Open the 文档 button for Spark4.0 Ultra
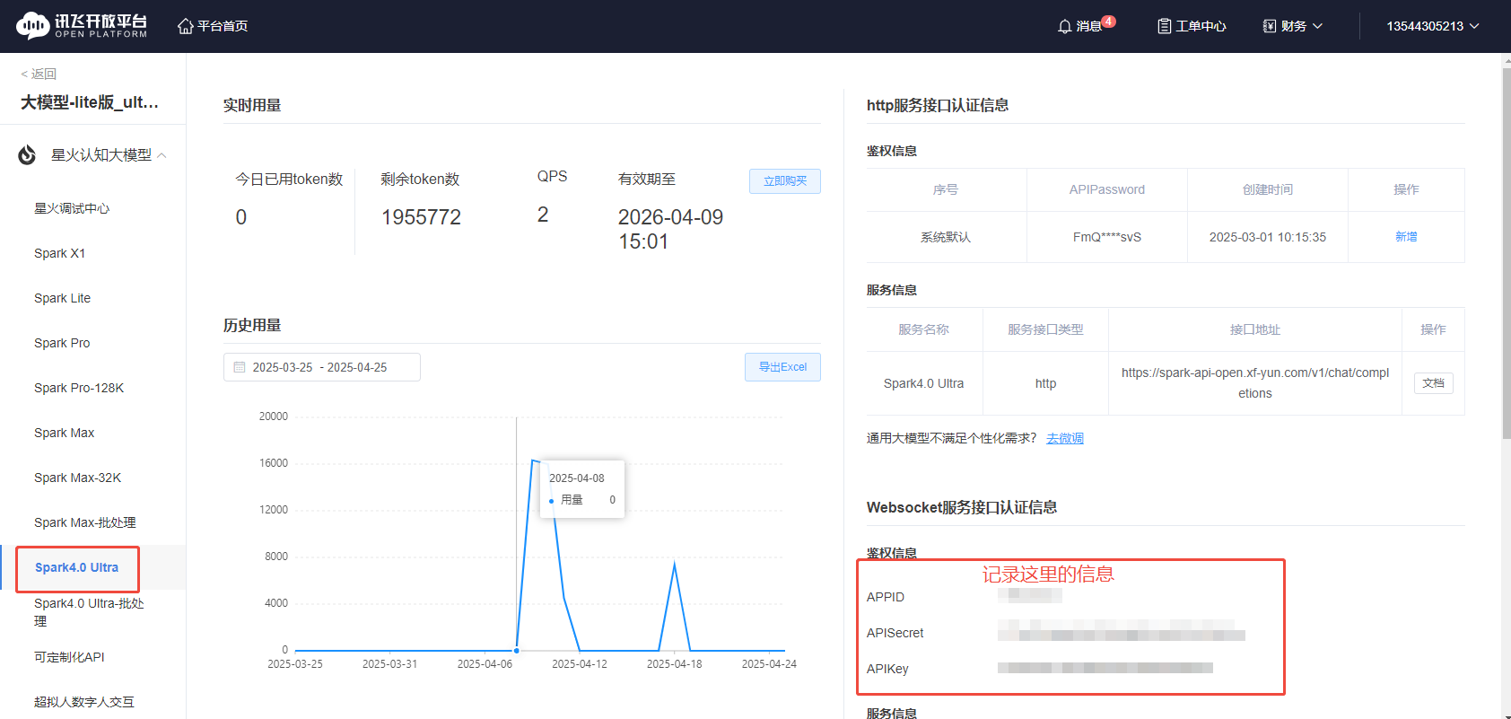This screenshot has height=719, width=1511. [x=1434, y=383]
